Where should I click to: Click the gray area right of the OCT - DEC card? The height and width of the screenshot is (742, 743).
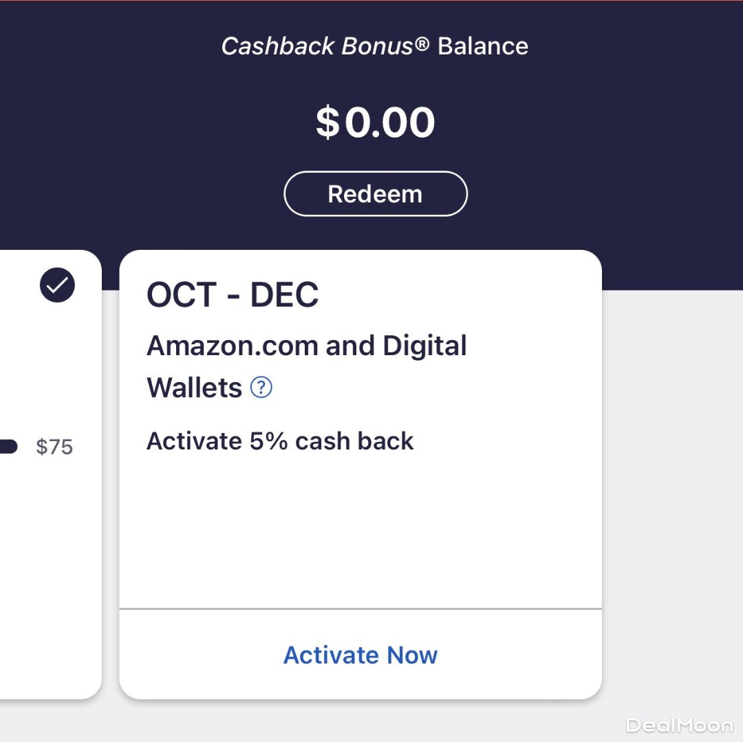pyautogui.click(x=671, y=482)
